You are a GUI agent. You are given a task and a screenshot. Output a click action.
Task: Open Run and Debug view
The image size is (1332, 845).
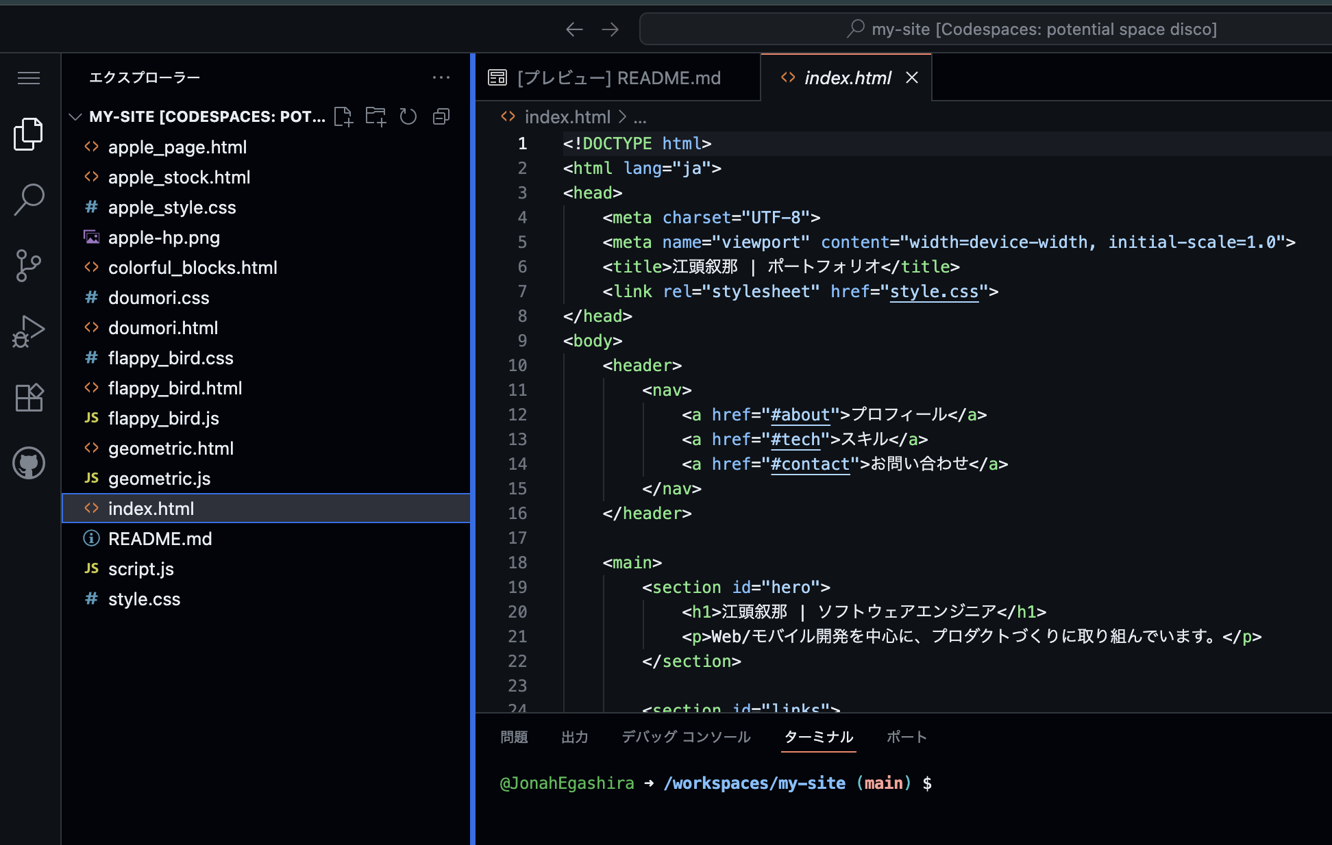pyautogui.click(x=29, y=331)
